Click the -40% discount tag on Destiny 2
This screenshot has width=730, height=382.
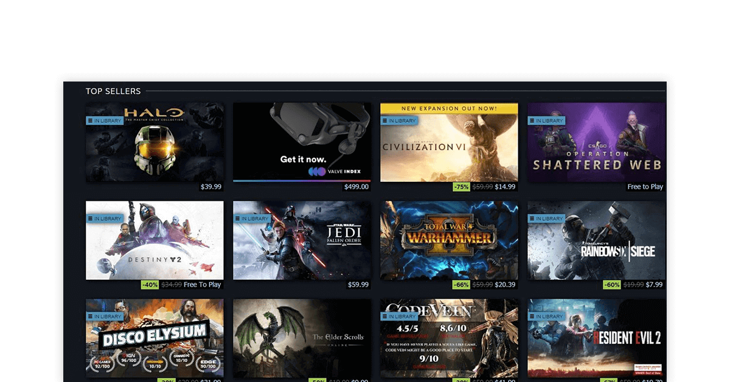150,285
